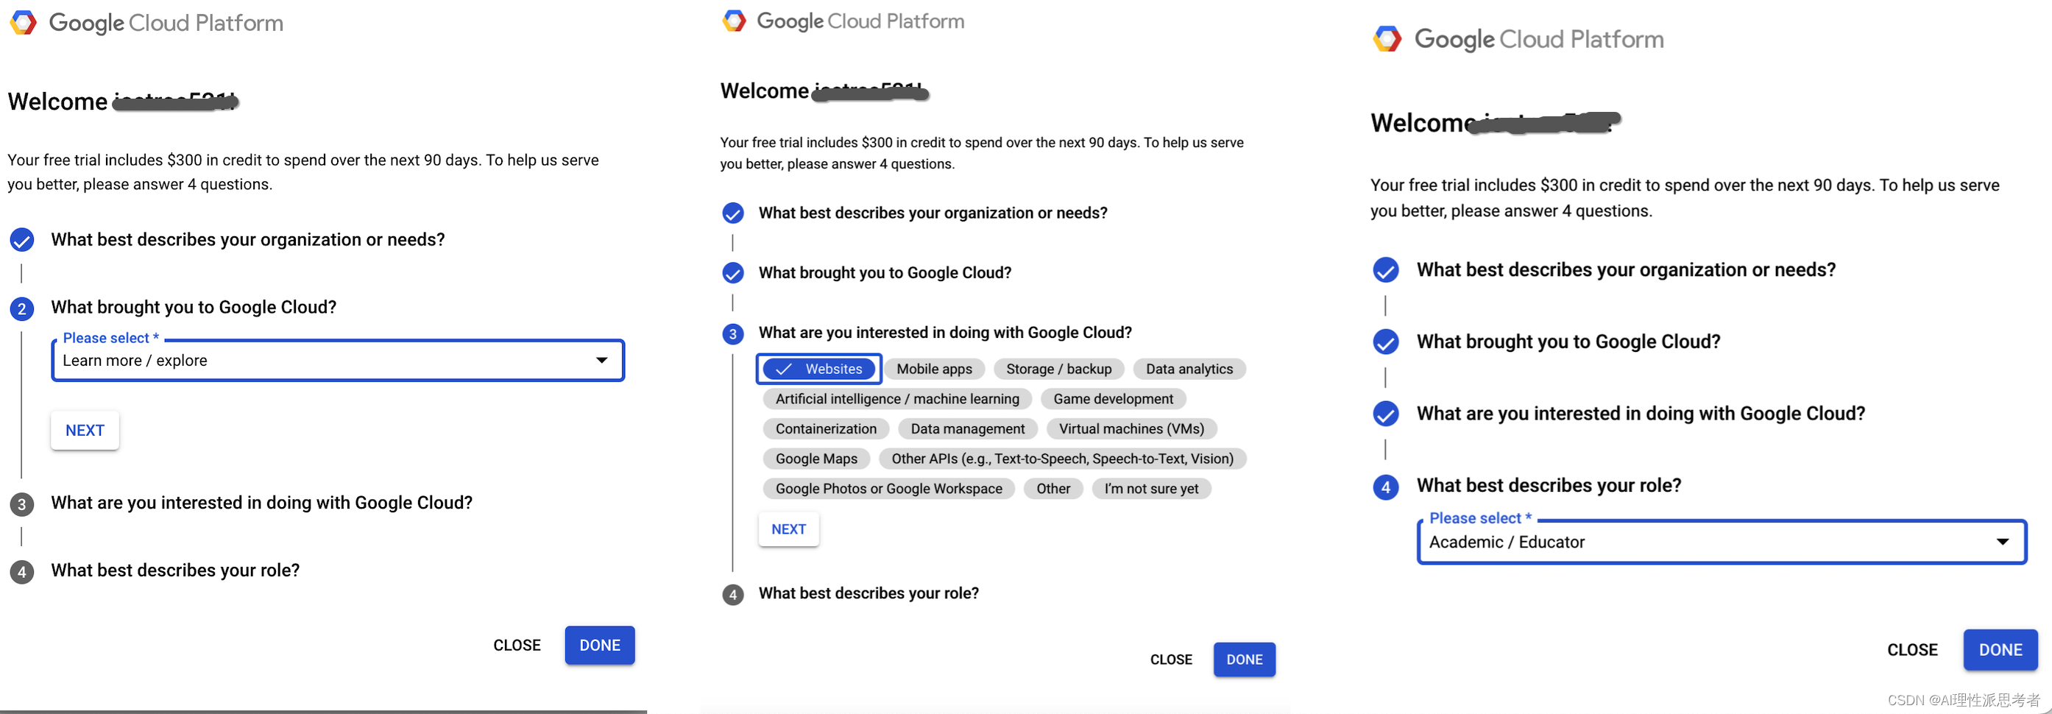Click the blue step 3 number circle

click(733, 334)
